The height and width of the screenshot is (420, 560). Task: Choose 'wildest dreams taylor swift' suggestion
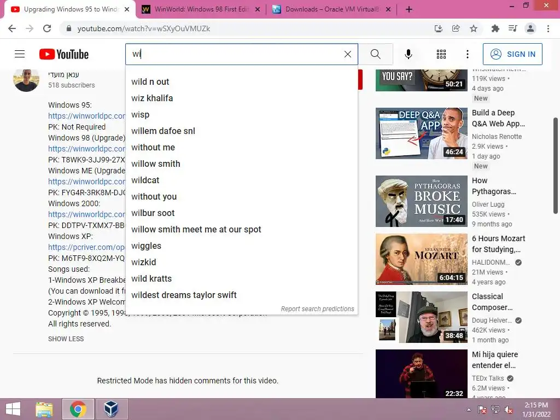[241, 295]
